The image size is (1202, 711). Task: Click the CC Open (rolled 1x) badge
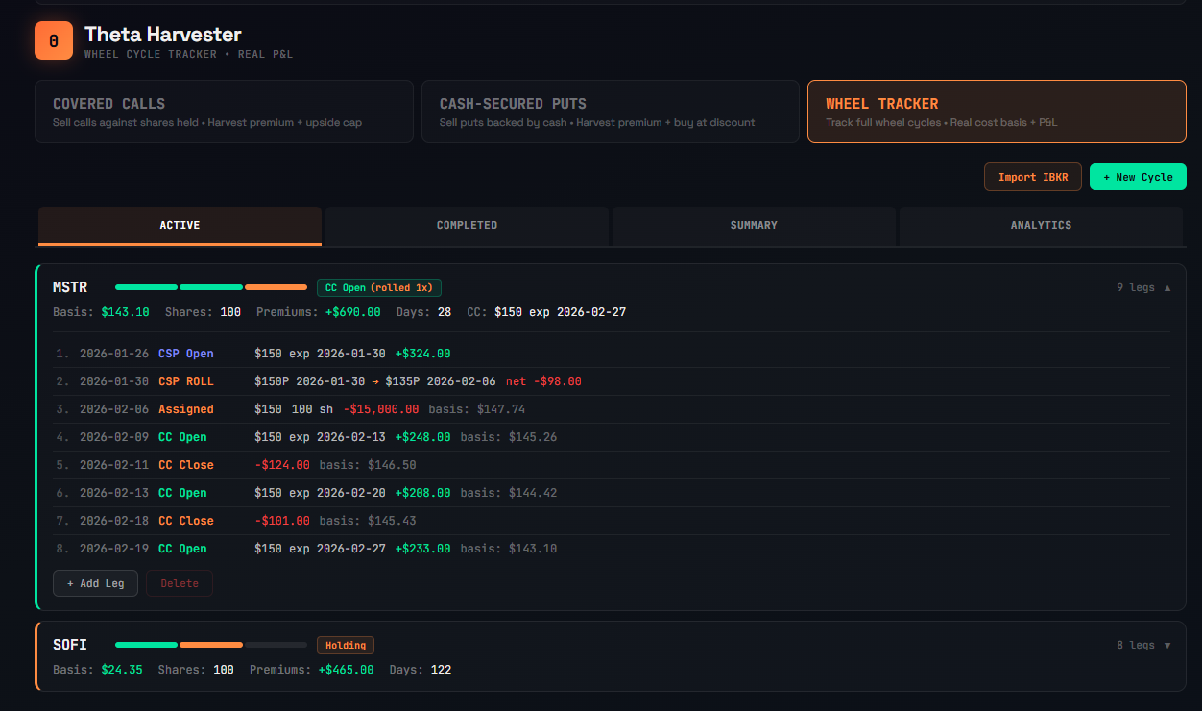379,286
